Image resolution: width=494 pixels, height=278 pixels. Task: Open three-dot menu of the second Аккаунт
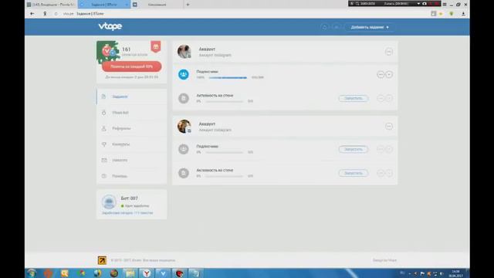(x=389, y=127)
